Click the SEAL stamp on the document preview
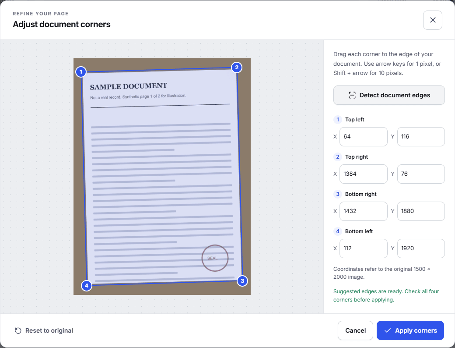 (x=215, y=258)
